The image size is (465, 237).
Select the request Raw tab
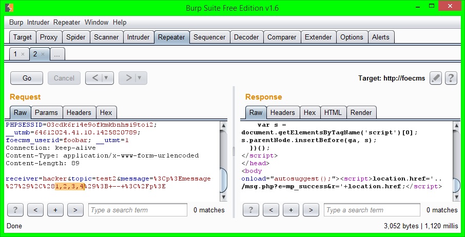21,112
